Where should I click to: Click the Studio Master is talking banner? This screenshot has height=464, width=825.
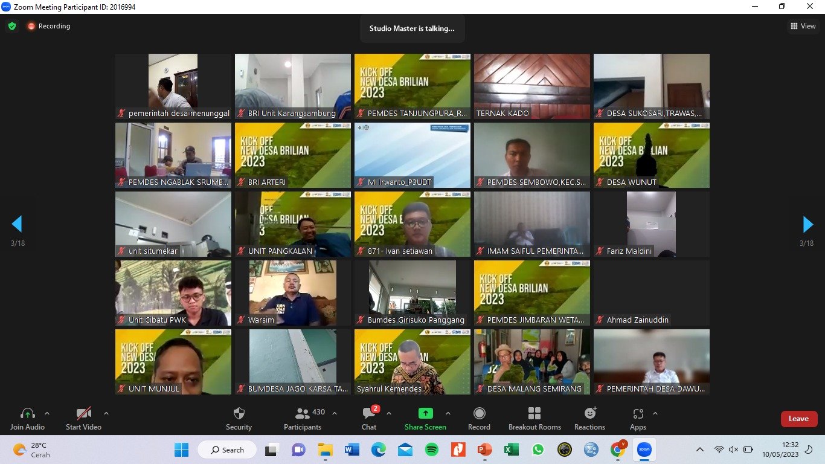412,28
